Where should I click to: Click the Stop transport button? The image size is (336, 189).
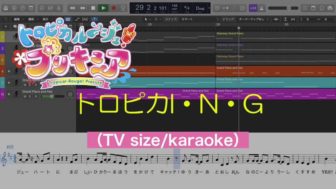click(93, 8)
